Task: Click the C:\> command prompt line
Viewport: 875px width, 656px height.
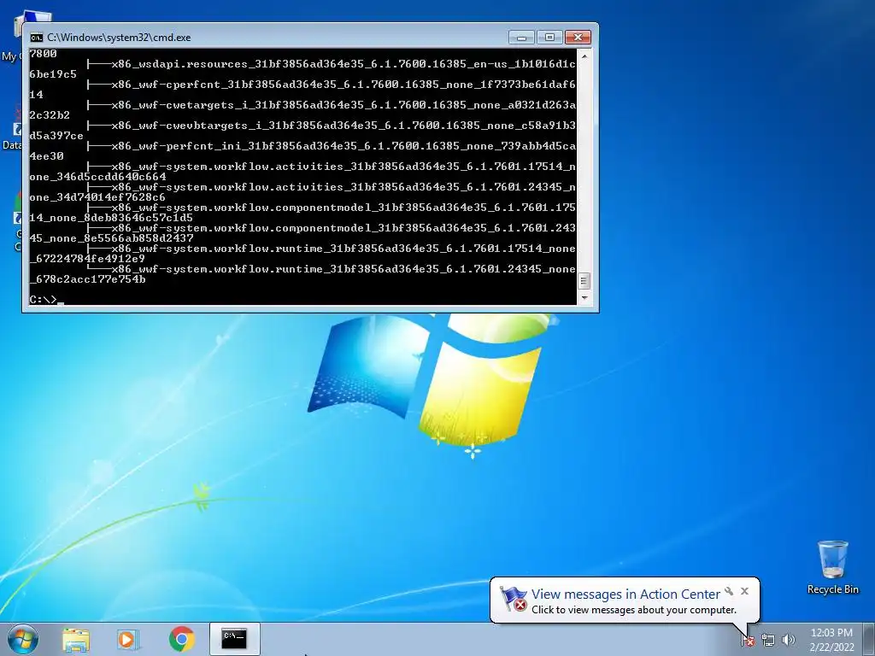Action: click(47, 300)
